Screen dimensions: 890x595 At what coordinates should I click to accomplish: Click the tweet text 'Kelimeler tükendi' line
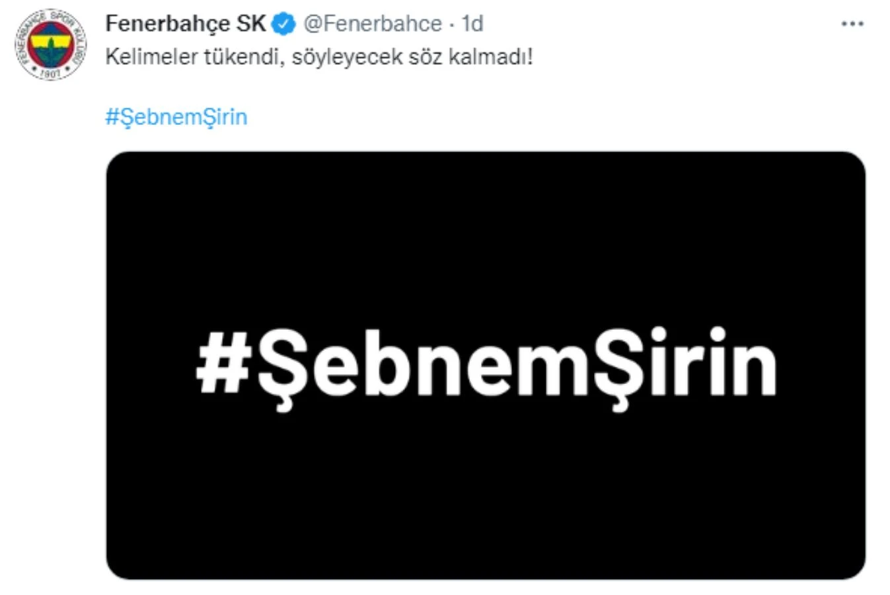click(319, 58)
